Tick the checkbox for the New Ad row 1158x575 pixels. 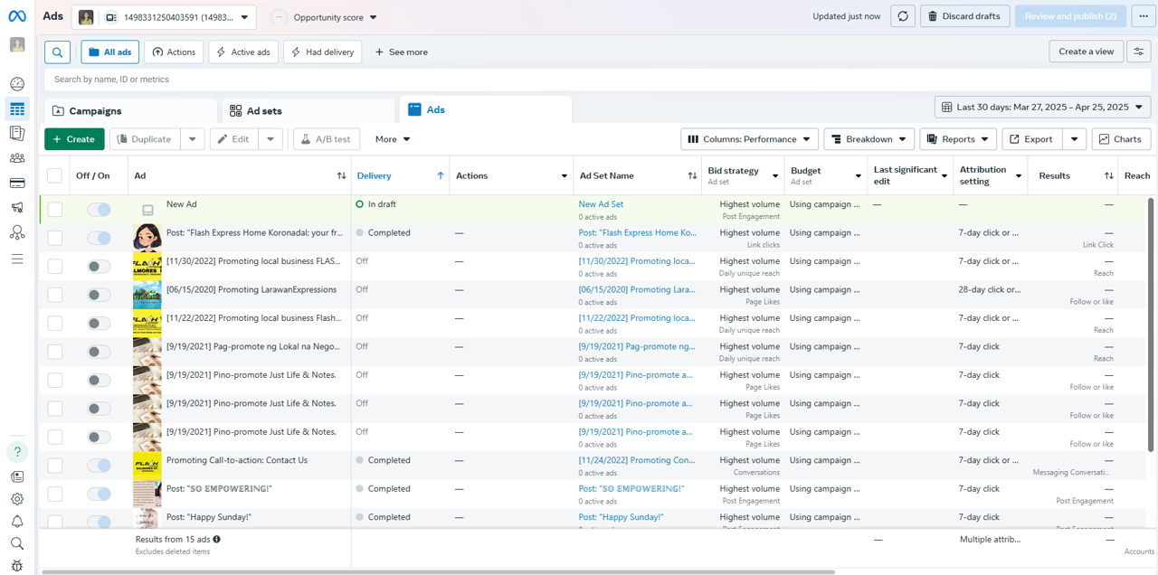55,210
